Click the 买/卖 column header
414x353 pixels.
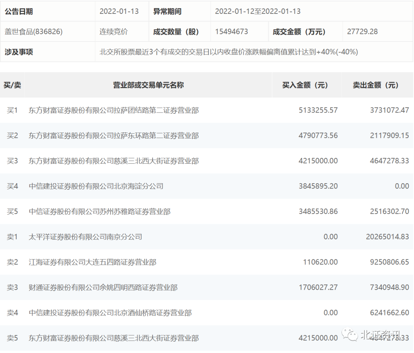tap(12, 85)
